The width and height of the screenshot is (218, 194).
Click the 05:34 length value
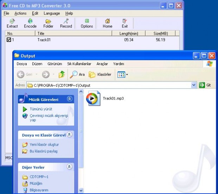[129, 40]
